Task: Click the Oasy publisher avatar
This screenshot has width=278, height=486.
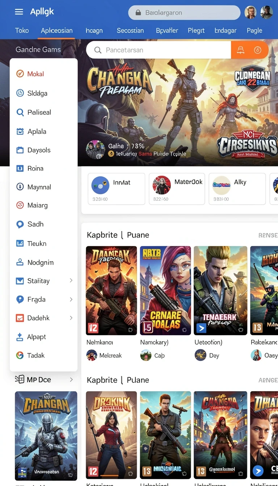Action: pyautogui.click(x=256, y=355)
